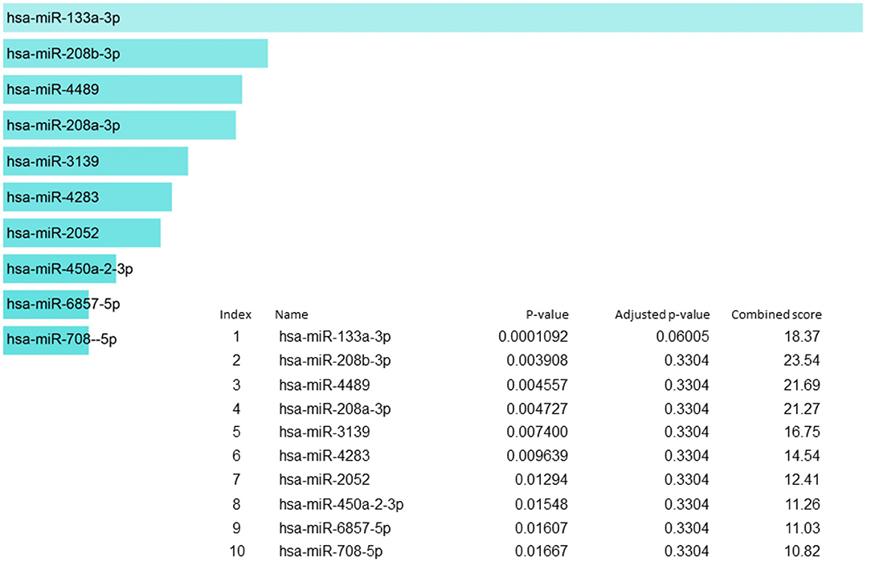Click adjusted p-value 0.3304 in hsa-miR-2052 row
This screenshot has height=562, width=871.
[x=686, y=480]
